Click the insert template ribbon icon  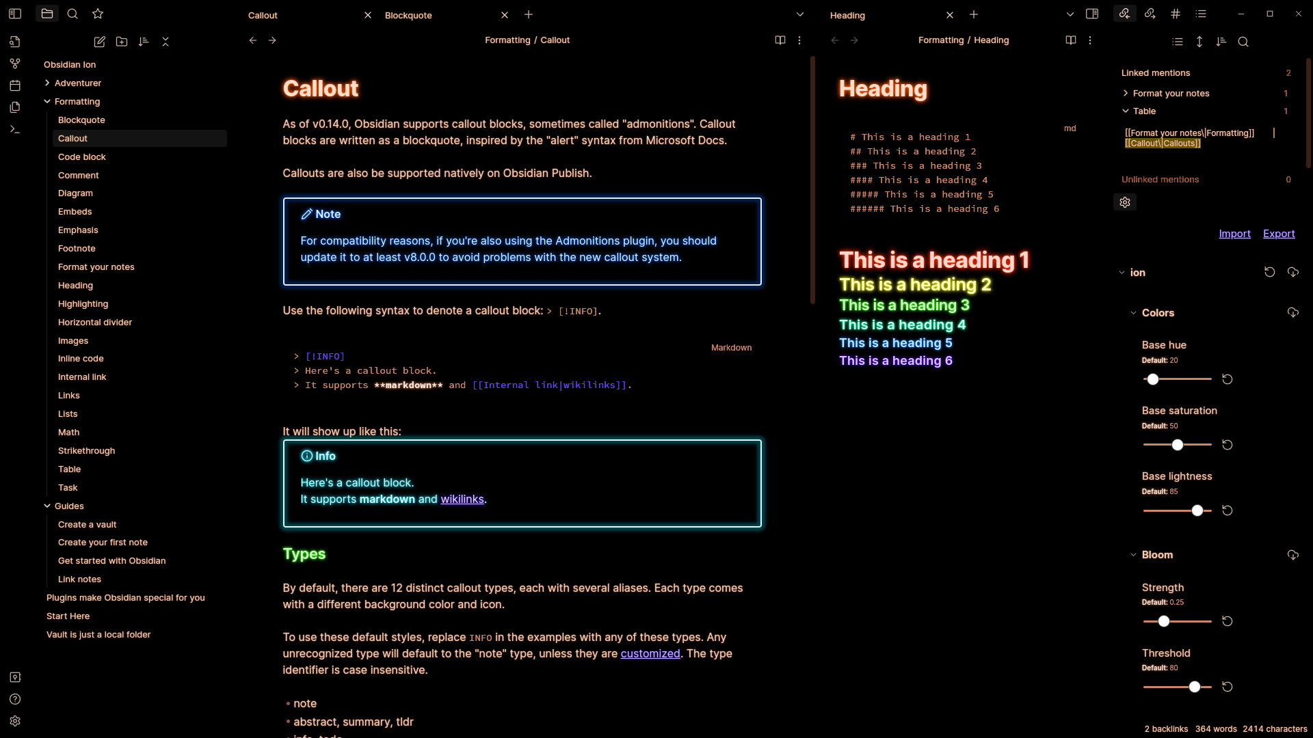click(15, 107)
